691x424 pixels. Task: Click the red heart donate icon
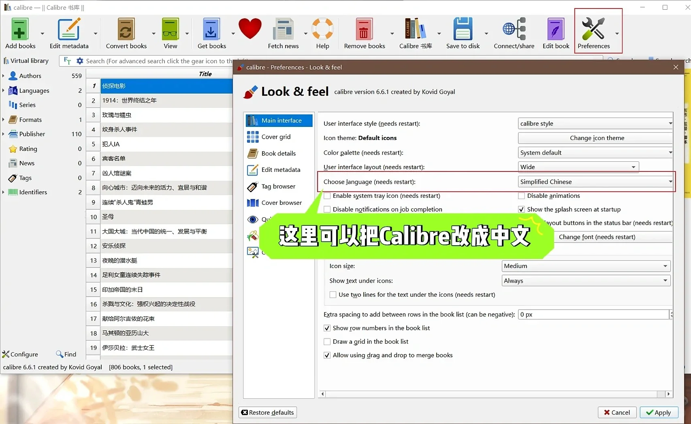(x=250, y=29)
